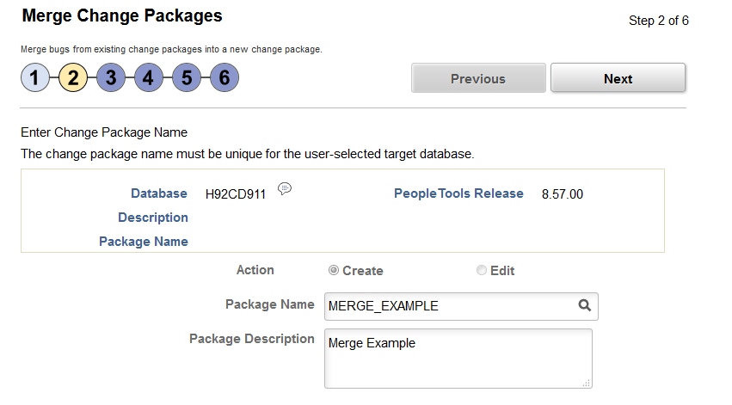Click the PeopleTools Release label

point(458,193)
